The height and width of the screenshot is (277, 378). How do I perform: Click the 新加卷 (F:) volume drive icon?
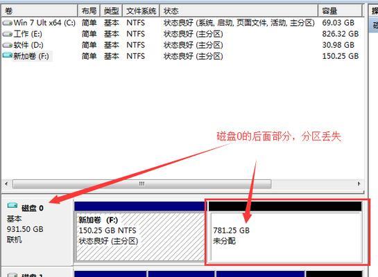coord(7,55)
